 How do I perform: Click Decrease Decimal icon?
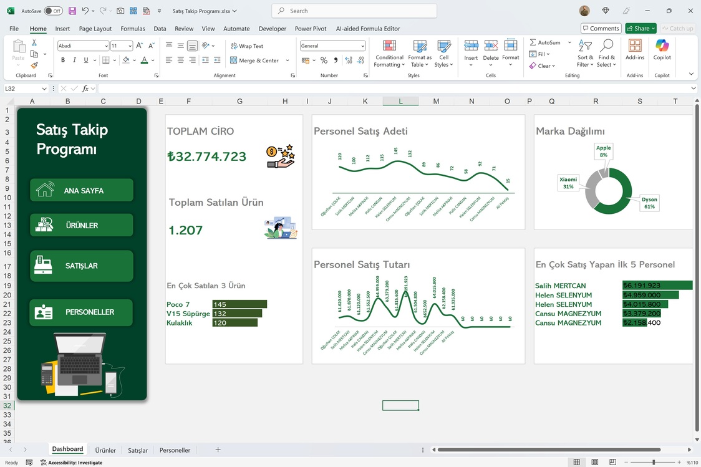(x=360, y=60)
